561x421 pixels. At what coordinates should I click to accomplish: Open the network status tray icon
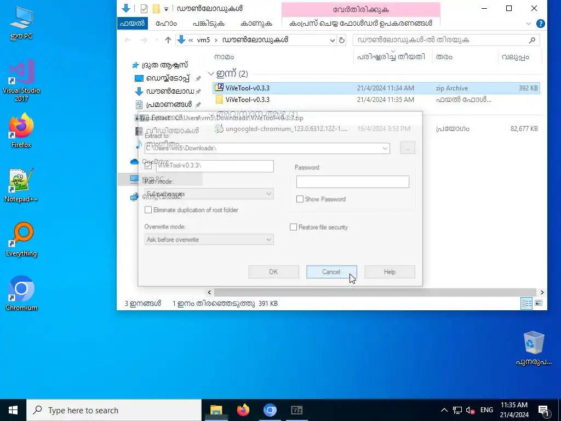[457, 410]
